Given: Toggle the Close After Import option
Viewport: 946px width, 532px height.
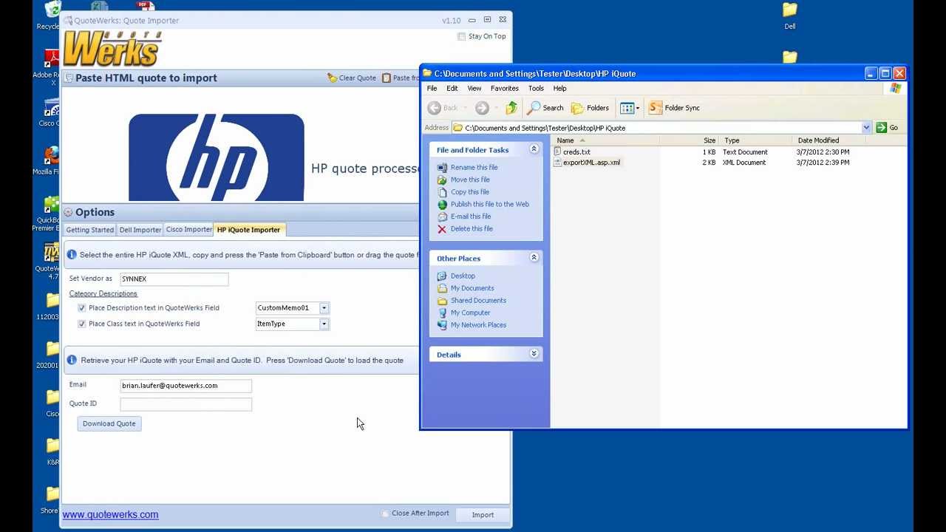Looking at the screenshot, I should click(x=385, y=514).
